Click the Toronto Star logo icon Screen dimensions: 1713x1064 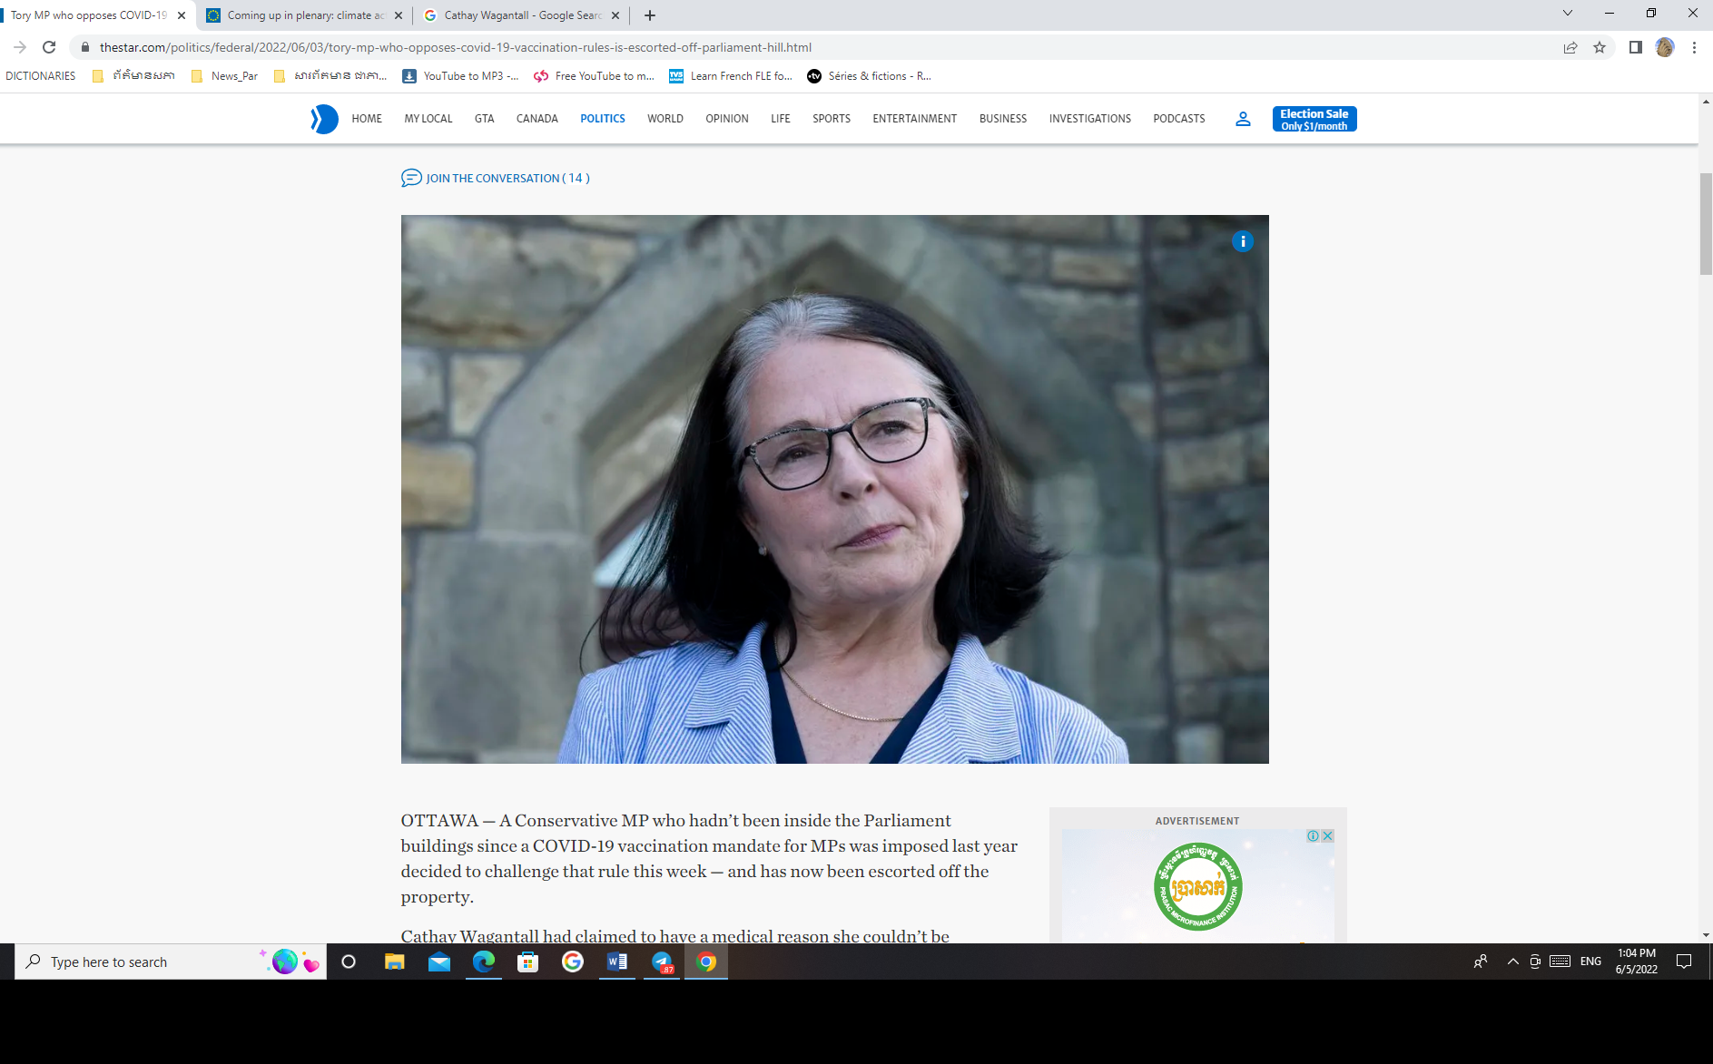[x=324, y=119]
